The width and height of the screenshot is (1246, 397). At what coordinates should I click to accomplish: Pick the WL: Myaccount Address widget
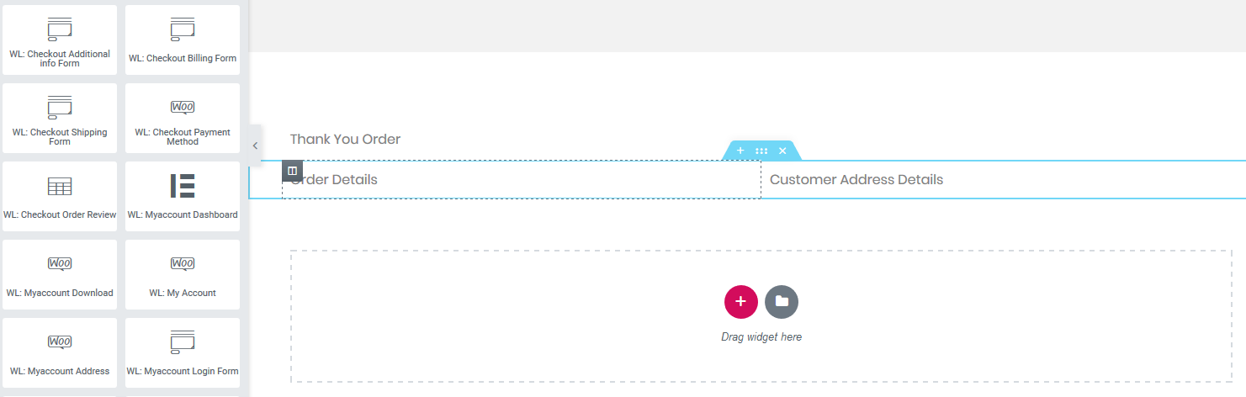coord(60,352)
